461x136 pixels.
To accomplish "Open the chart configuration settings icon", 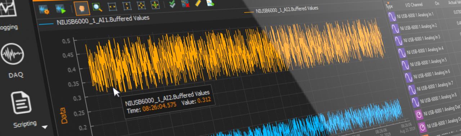I will coord(44,10).
